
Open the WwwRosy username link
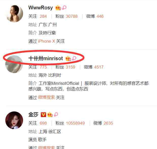pyautogui.click(x=41, y=8)
